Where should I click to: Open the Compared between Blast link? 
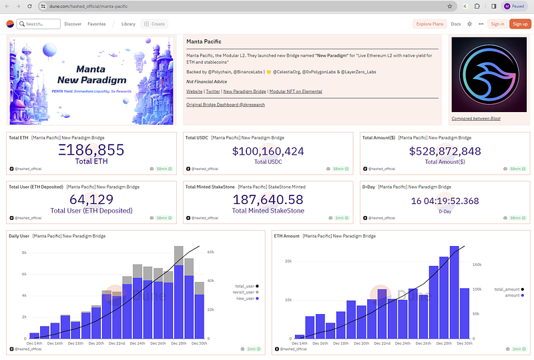[x=476, y=119]
